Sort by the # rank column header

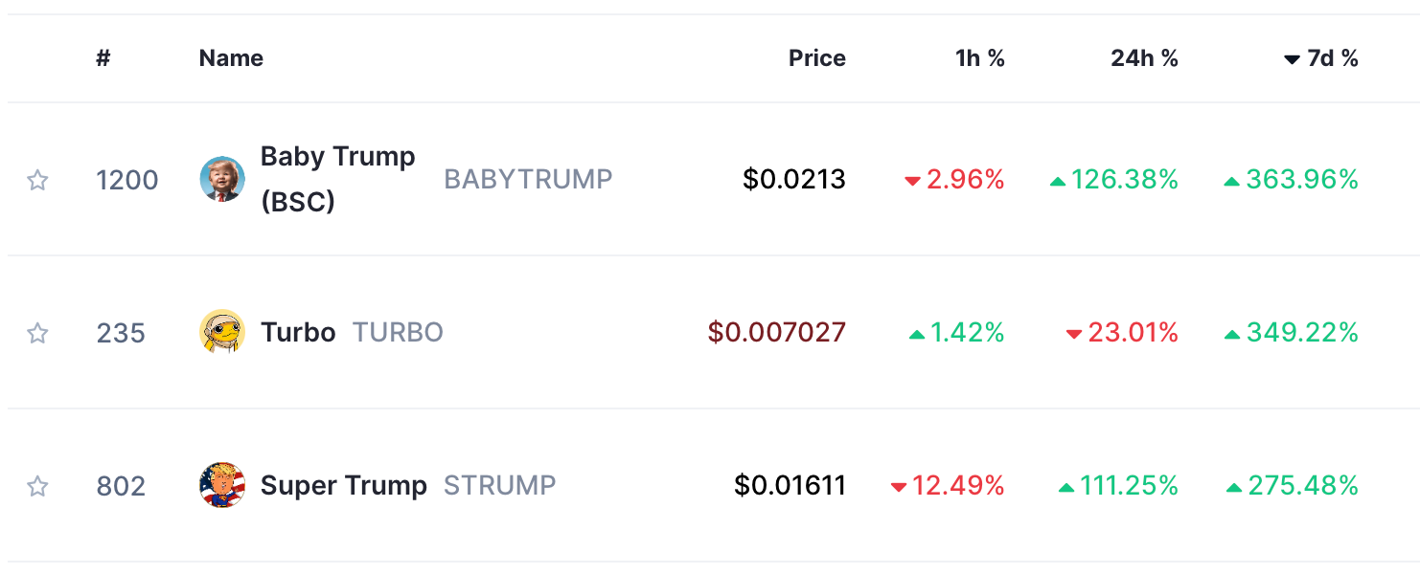[x=103, y=58]
